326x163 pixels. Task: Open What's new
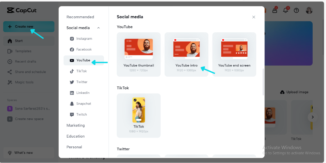point(29,153)
